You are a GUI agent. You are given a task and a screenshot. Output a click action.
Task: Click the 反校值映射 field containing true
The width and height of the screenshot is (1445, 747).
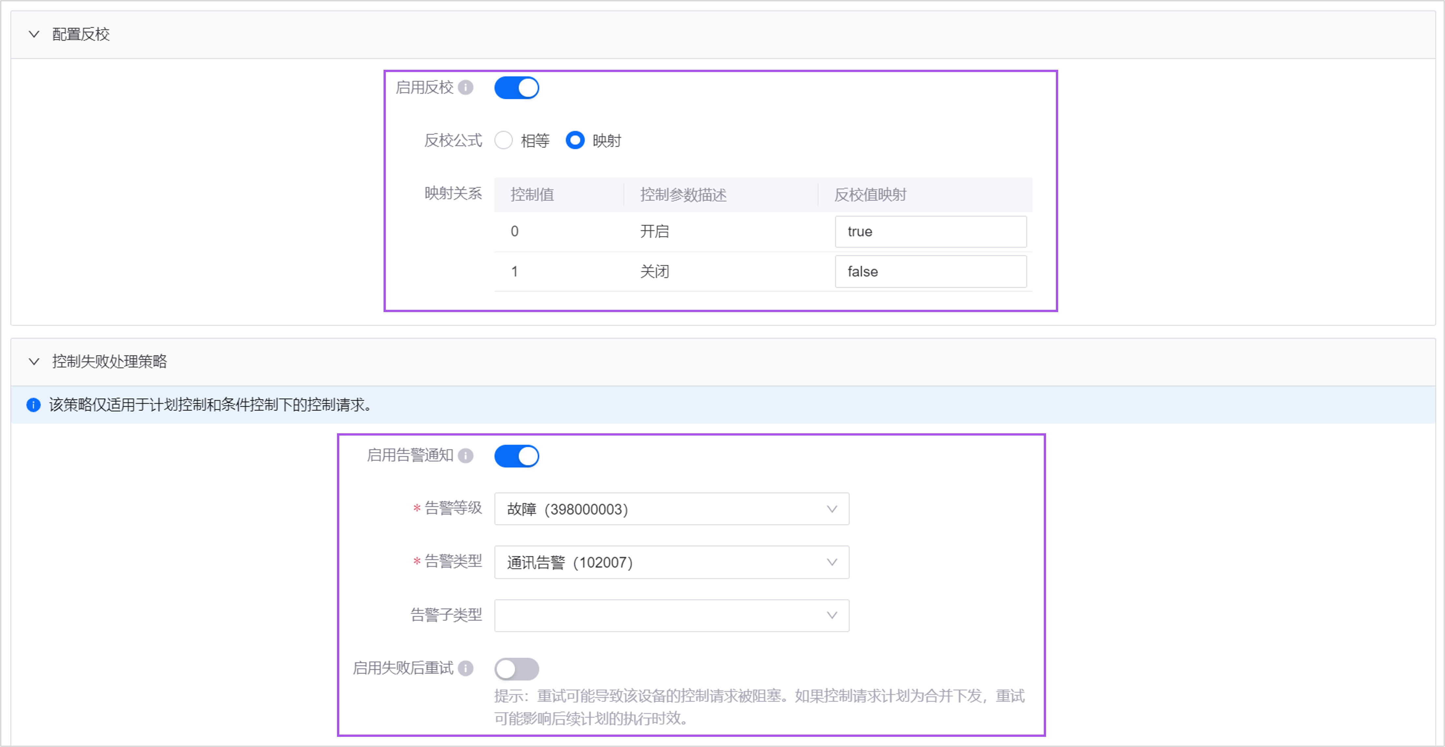931,232
